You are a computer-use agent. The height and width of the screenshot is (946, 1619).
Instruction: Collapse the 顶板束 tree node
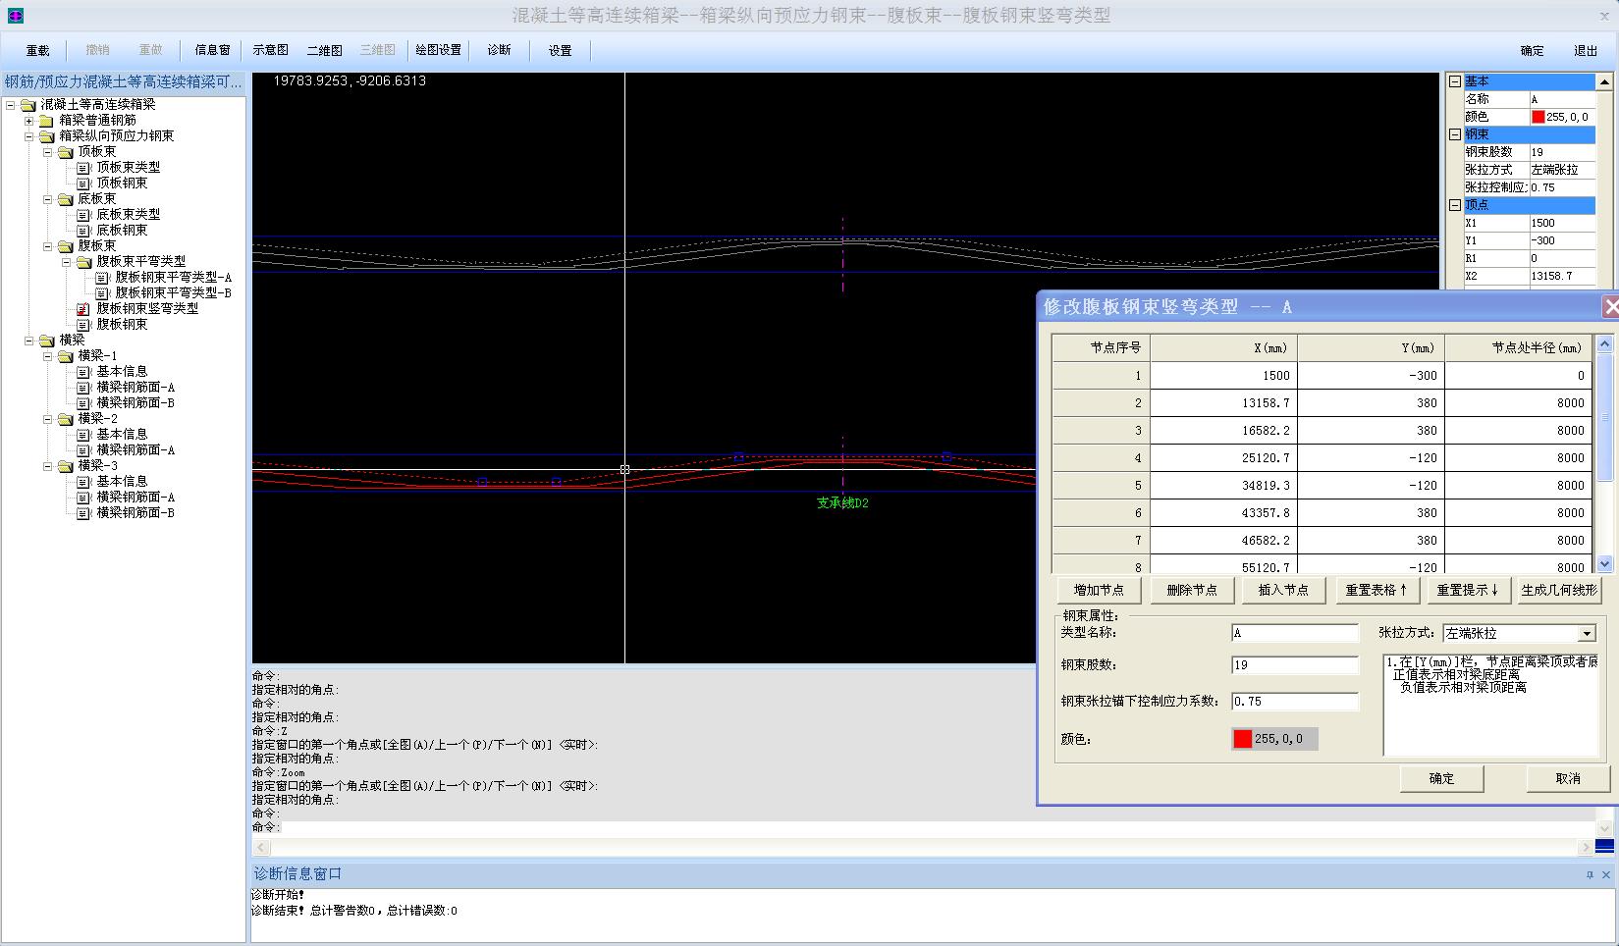(47, 152)
